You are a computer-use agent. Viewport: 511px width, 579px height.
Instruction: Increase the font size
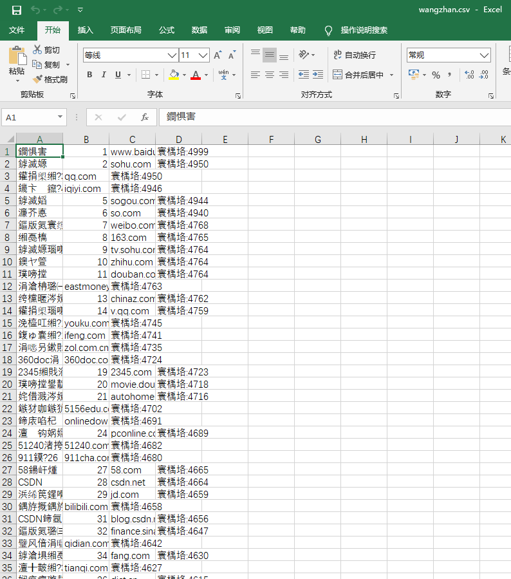tap(218, 55)
